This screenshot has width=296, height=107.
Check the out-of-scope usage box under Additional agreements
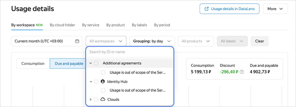[103, 72]
